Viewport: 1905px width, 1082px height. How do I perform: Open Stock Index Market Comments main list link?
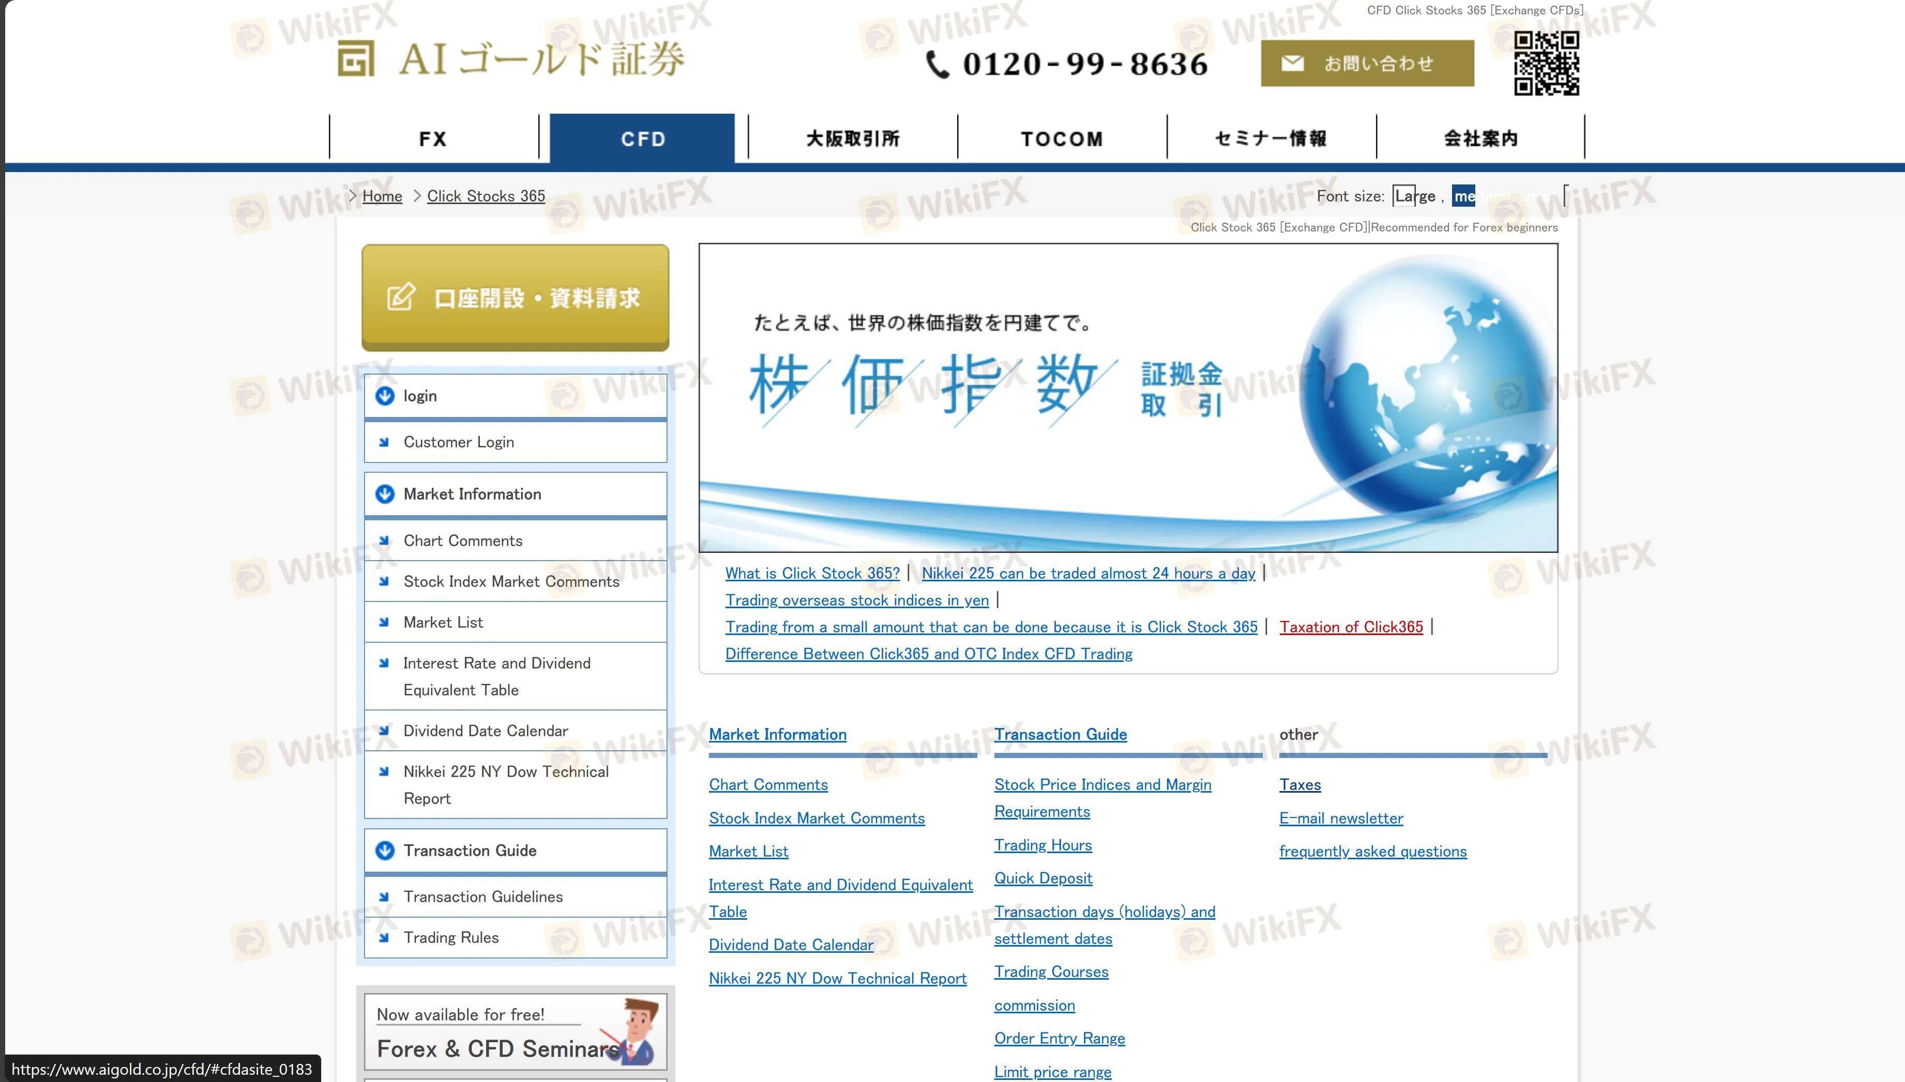click(817, 819)
